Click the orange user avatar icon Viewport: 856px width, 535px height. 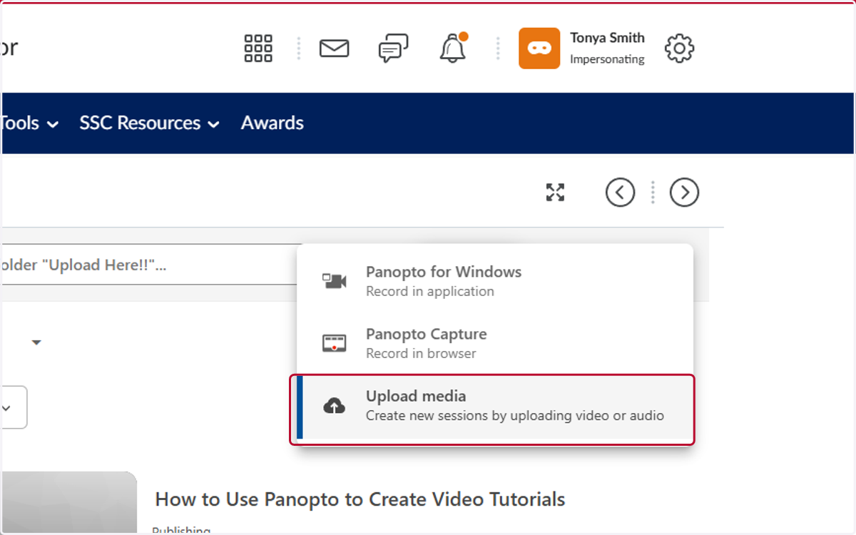click(x=539, y=49)
